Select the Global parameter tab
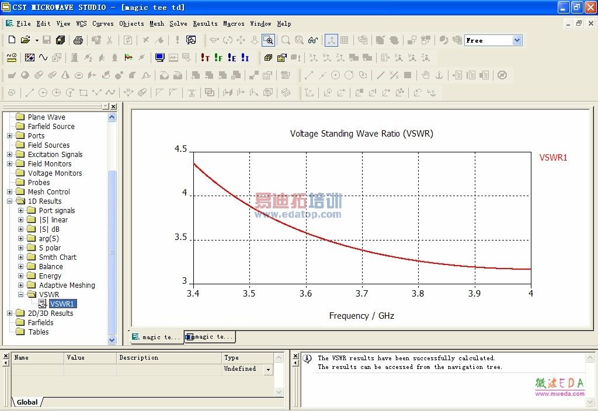 pos(27,402)
